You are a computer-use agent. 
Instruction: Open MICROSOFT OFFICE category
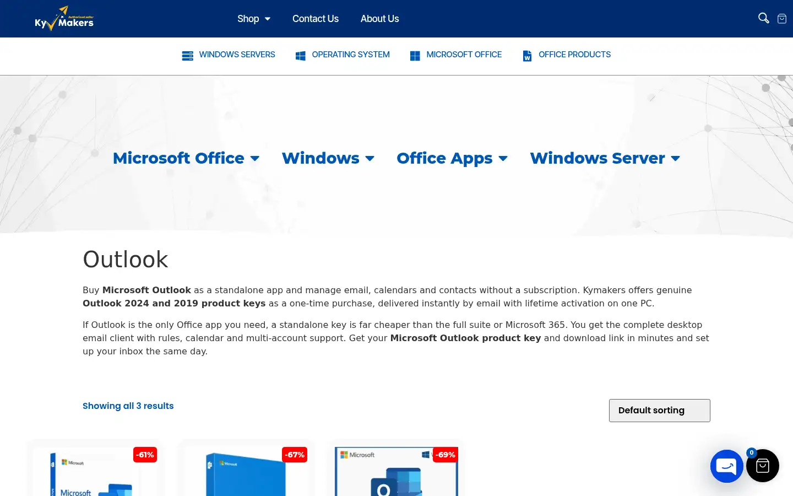[x=464, y=55]
